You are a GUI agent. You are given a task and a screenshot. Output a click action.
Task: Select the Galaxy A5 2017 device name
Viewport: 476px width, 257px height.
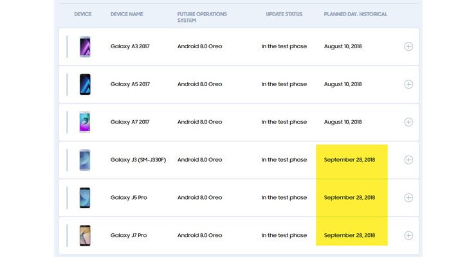pyautogui.click(x=130, y=84)
